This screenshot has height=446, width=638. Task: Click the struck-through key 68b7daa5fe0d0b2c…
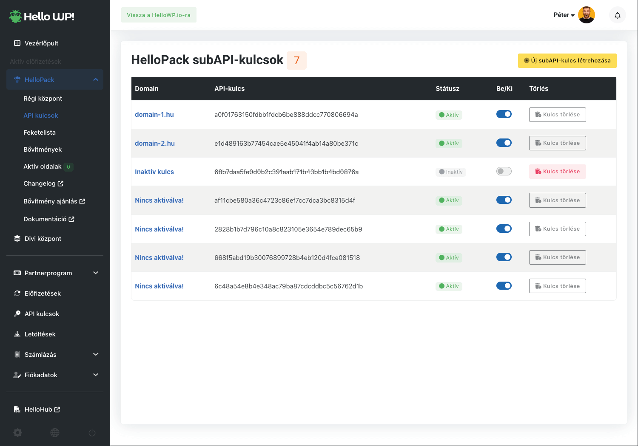pos(286,172)
